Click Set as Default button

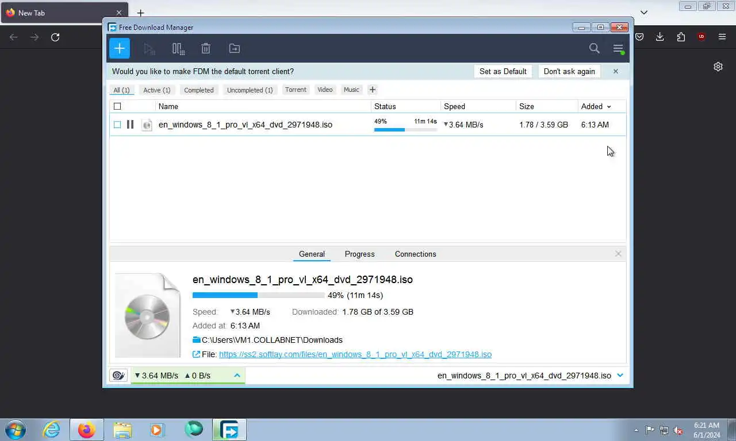click(503, 71)
